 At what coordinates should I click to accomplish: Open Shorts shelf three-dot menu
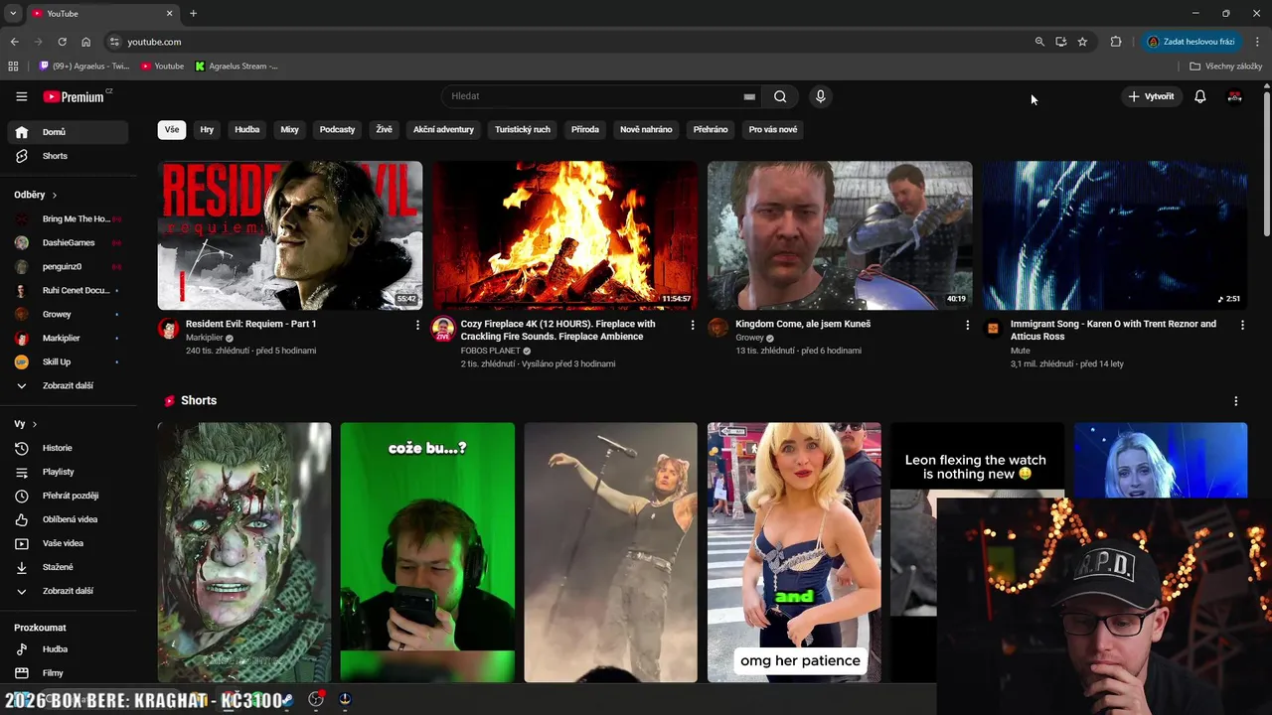point(1236,401)
